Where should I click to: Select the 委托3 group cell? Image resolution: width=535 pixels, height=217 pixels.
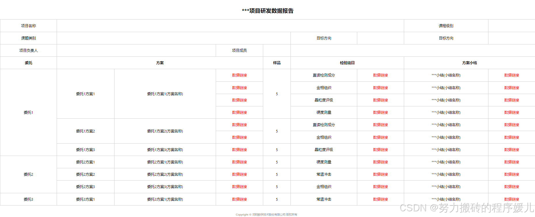point(28,199)
